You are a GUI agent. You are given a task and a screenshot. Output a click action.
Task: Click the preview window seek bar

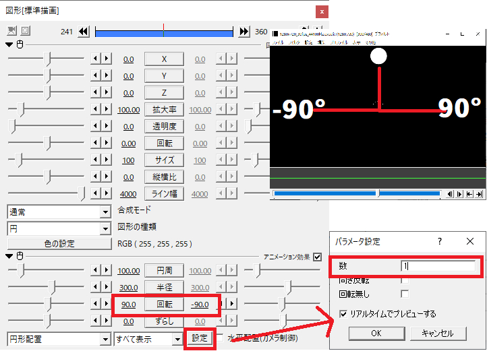click(x=357, y=193)
